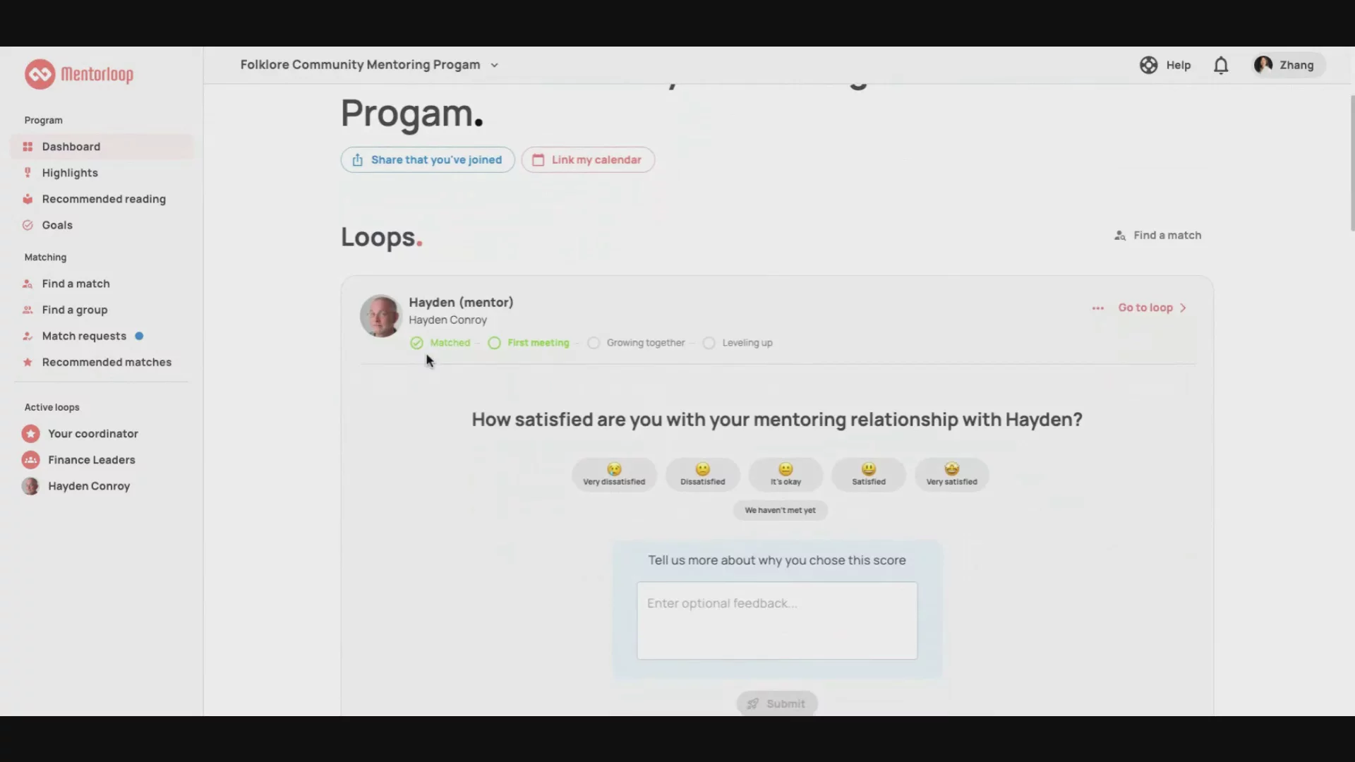Screen dimensions: 1355x762
Task: Open the Dashboard grid icon
Action: 28,147
